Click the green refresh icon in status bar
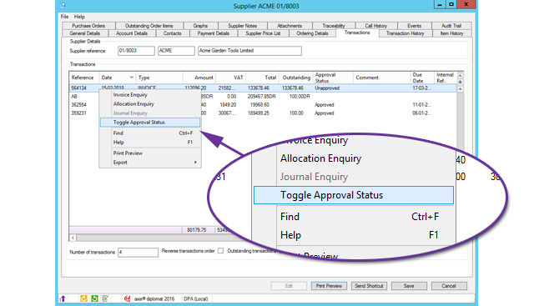Screen dimensions: 534x306 pyautogui.click(x=94, y=298)
